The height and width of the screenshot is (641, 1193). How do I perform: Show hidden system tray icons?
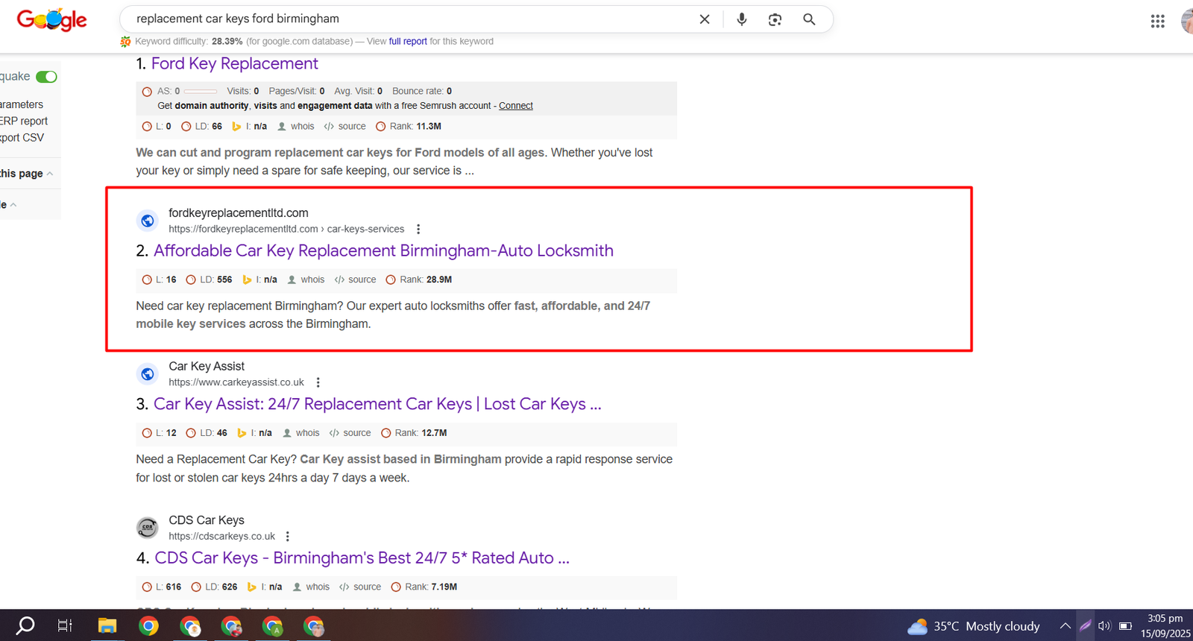(x=1065, y=626)
